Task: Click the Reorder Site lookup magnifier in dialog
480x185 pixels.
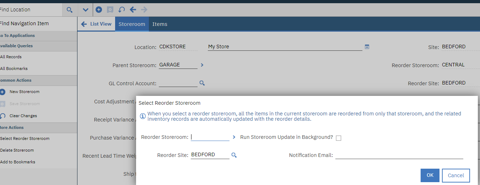Action: click(x=234, y=155)
